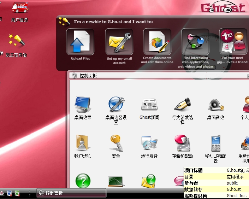Viewport: 249px width, 199px height.
Task: Launch the Word document taskbar icon
Action: [10, 193]
